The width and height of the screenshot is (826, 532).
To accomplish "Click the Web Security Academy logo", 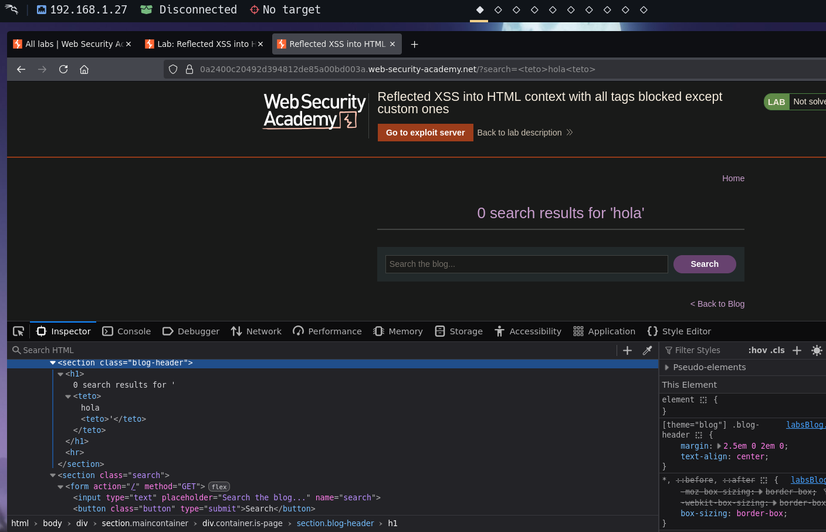I will pyautogui.click(x=314, y=111).
